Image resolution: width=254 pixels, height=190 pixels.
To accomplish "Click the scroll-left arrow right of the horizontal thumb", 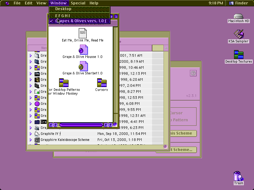I will click(106, 125).
